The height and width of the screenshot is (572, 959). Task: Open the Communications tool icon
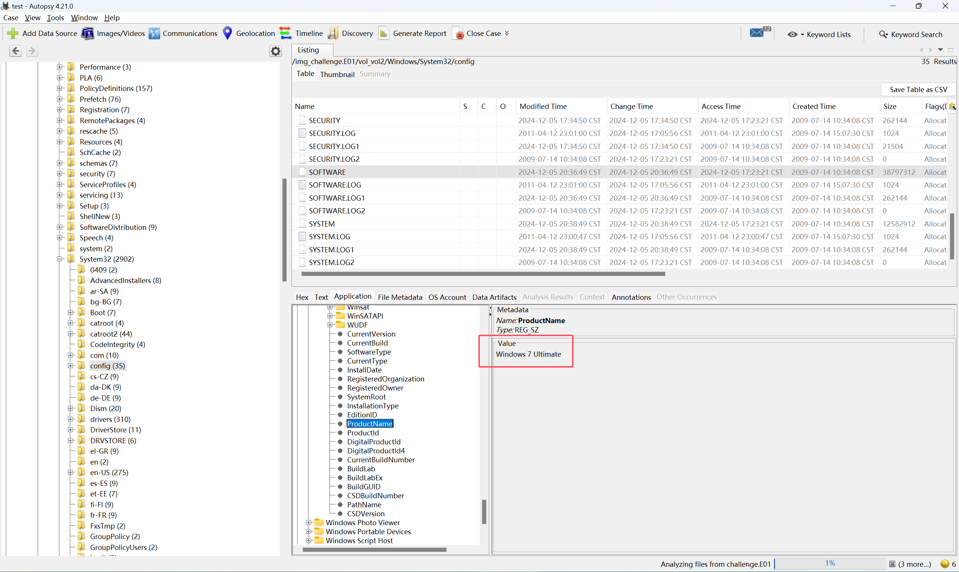point(154,34)
